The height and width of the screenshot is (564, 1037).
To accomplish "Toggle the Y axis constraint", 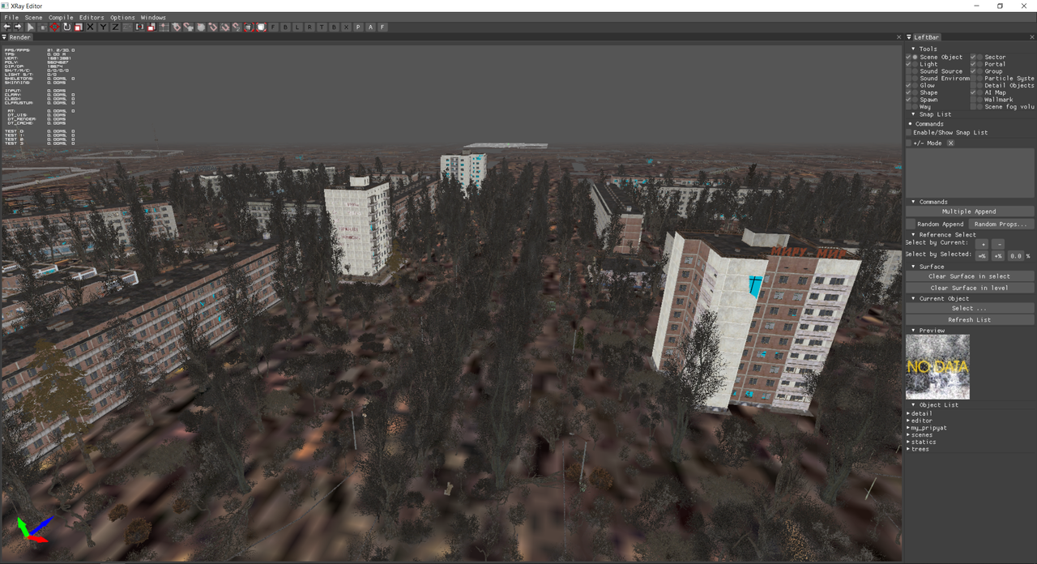I will [x=103, y=27].
